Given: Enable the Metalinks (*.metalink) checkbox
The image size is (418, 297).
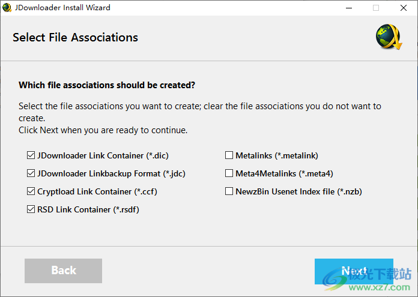Looking at the screenshot, I should (229, 155).
